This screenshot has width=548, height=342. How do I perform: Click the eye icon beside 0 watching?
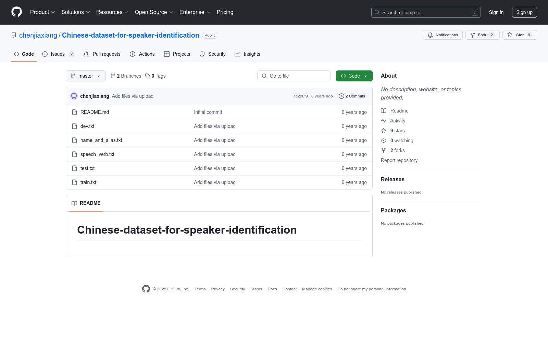click(x=384, y=141)
